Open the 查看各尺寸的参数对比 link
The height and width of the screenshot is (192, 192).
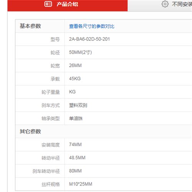92,26
